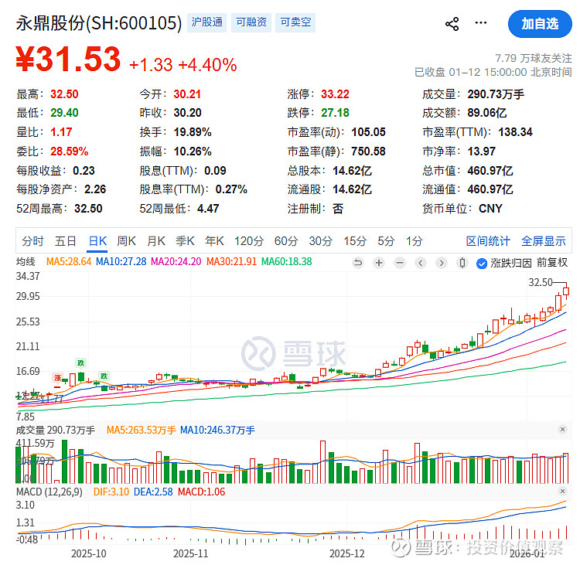Click the 跌停 price 27.18
This screenshot has height=565, width=580.
point(335,112)
